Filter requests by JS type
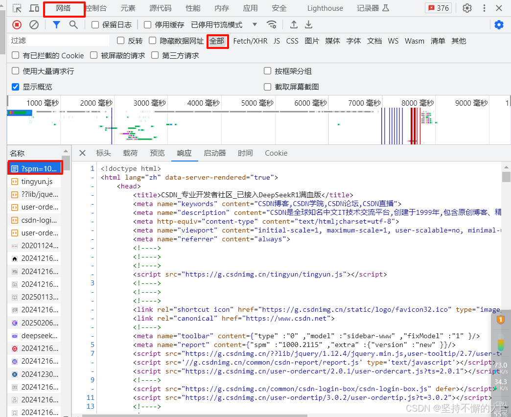 277,41
